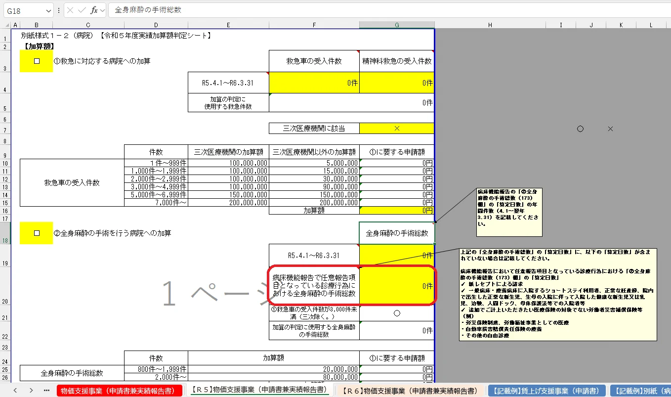Image resolution: width=671 pixels, height=397 pixels.
Task: Open the Name Box dropdown arrow
Action: click(x=48, y=10)
